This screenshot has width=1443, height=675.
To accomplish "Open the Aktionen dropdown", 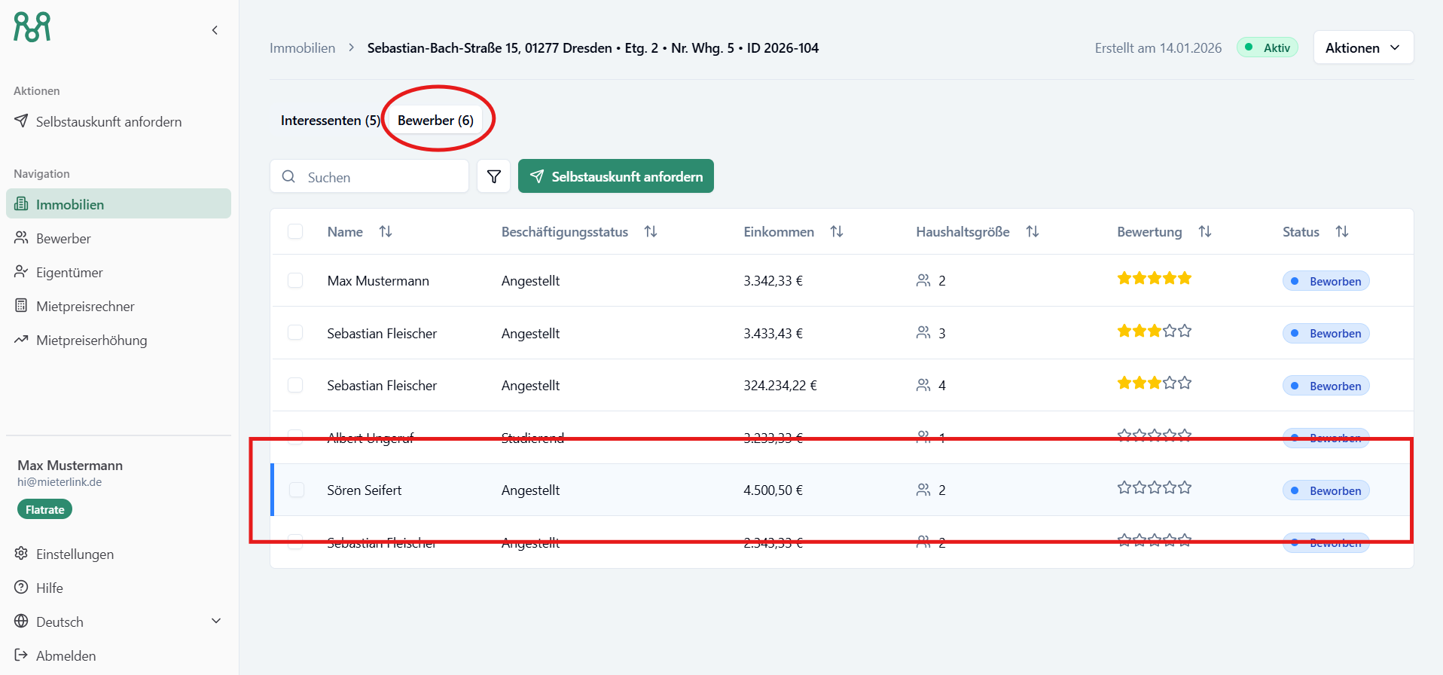I will (x=1362, y=47).
